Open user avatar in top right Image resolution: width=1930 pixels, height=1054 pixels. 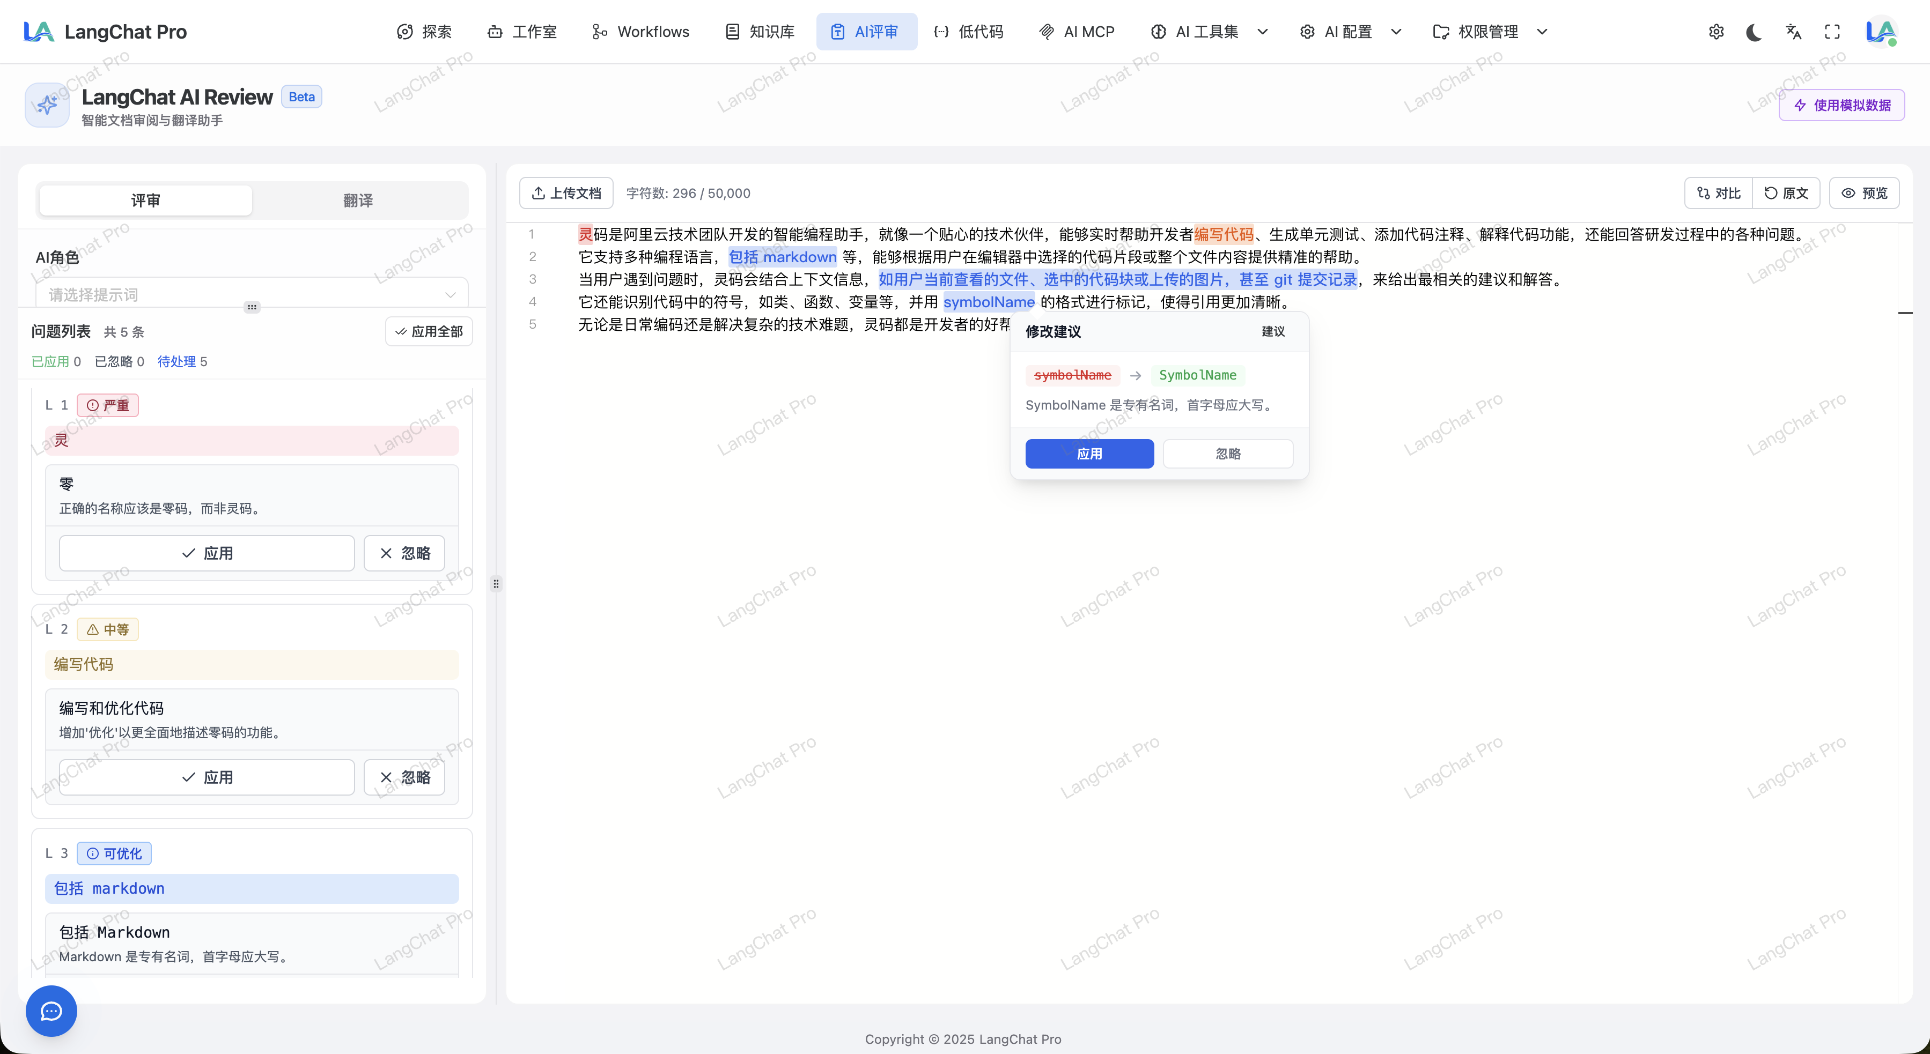tap(1881, 32)
